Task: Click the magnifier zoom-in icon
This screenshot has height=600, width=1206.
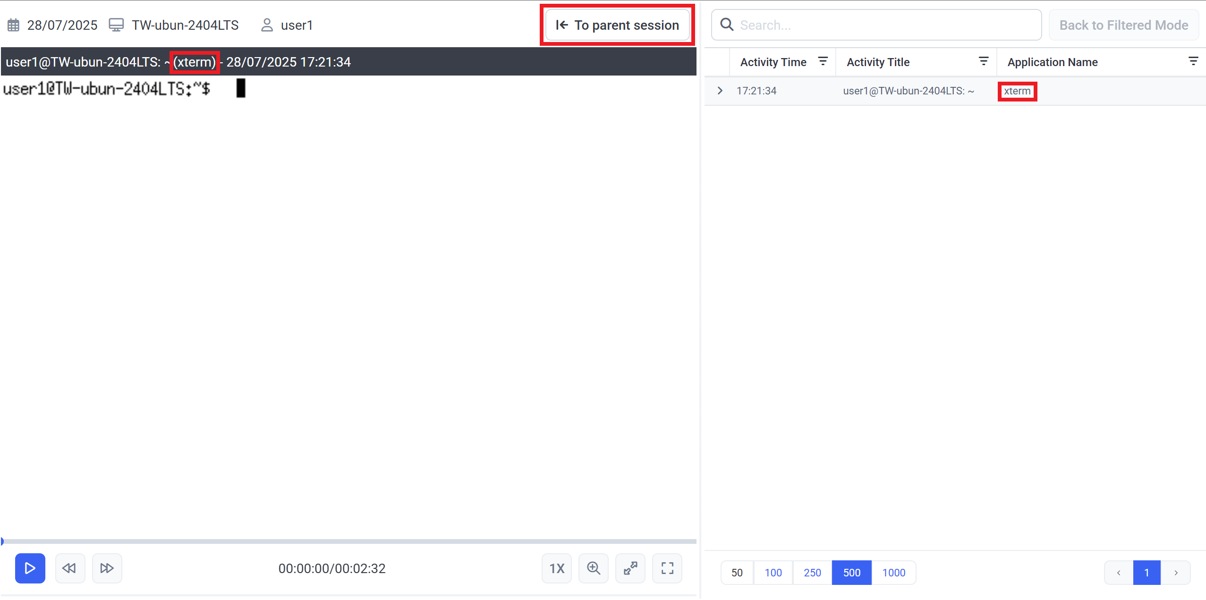Action: (x=594, y=568)
